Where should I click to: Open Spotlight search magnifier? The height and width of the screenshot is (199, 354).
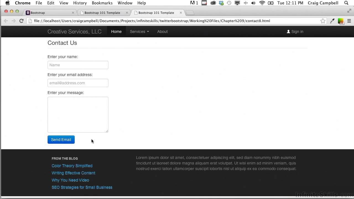pos(346,3)
